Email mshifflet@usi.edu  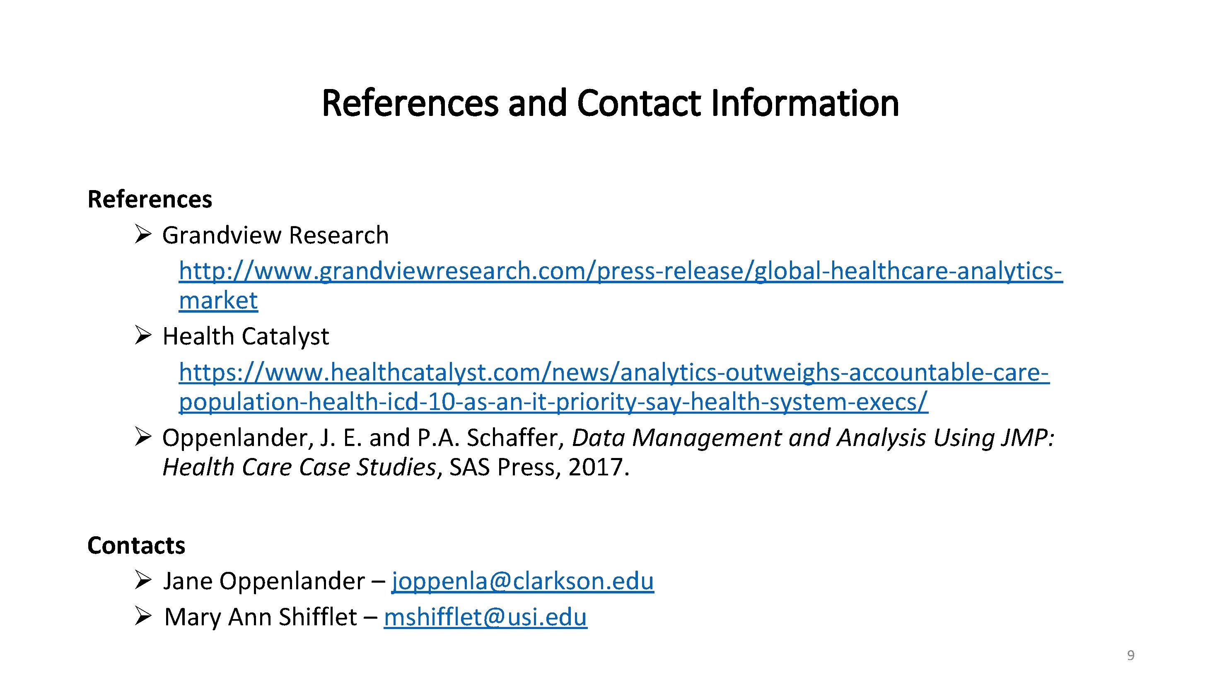tap(485, 617)
